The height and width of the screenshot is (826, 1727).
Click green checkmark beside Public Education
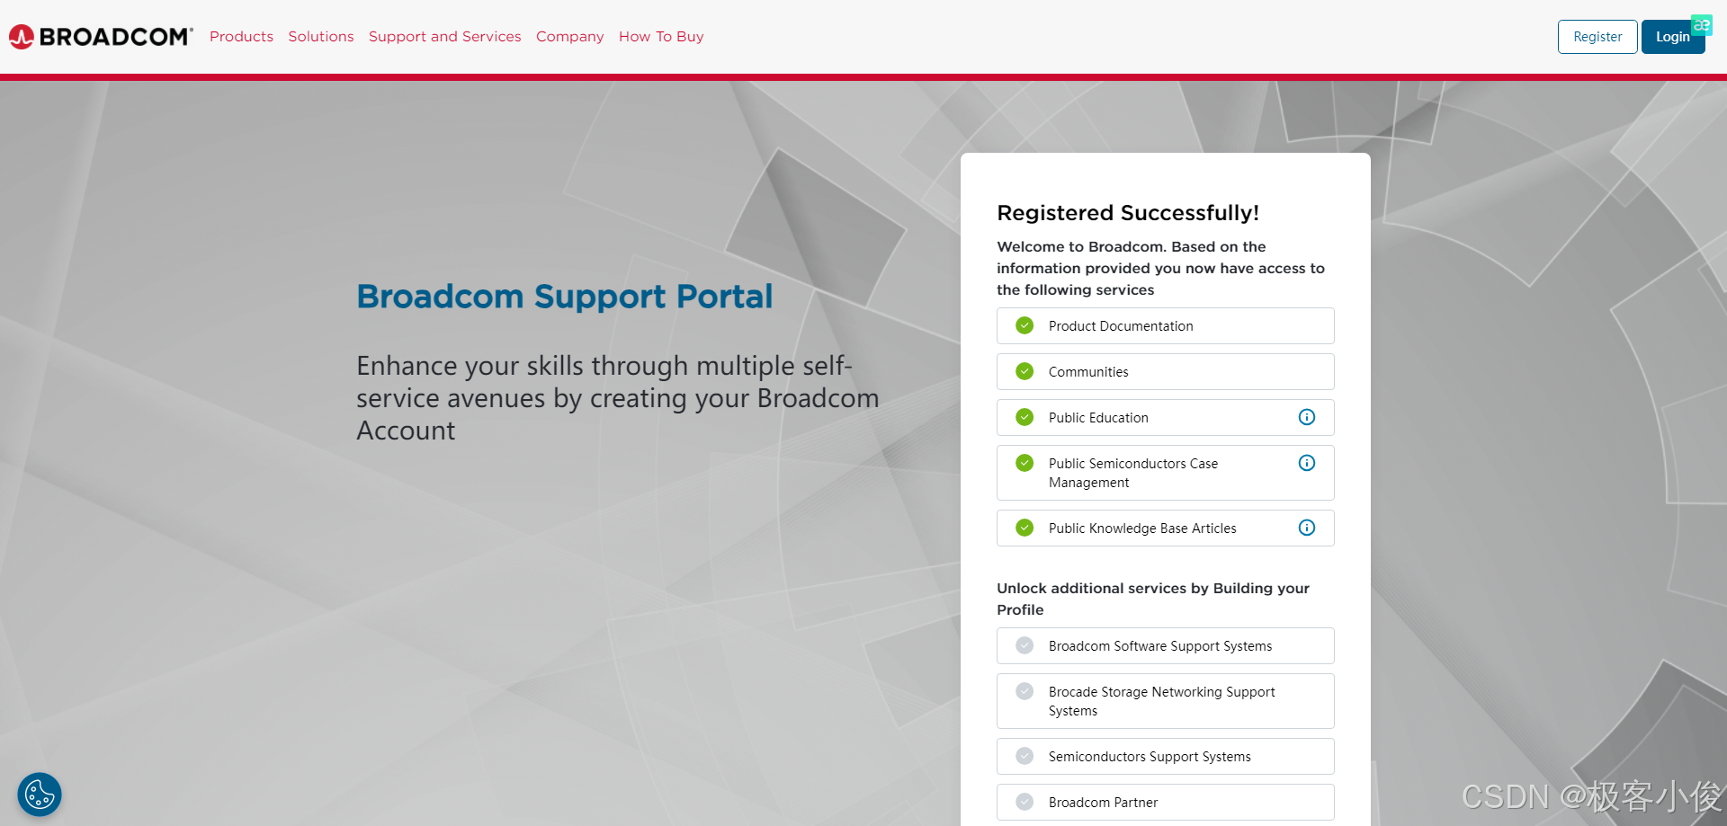point(1025,417)
